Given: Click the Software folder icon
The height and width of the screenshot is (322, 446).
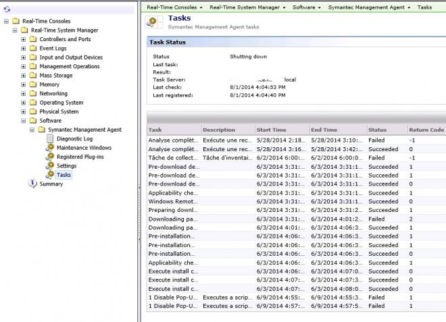Looking at the screenshot, I should [33, 121].
